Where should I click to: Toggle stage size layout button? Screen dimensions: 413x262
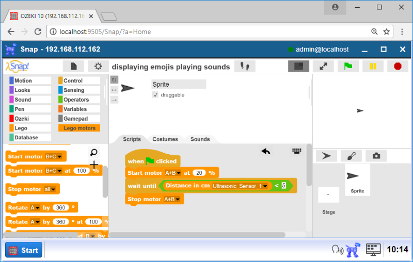point(298,66)
